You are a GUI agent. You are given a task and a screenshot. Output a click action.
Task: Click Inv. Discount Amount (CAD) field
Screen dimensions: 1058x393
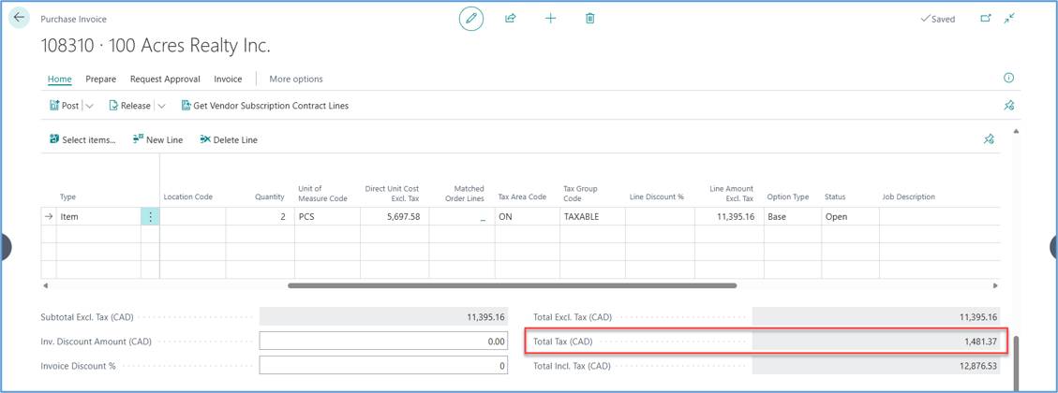point(382,342)
